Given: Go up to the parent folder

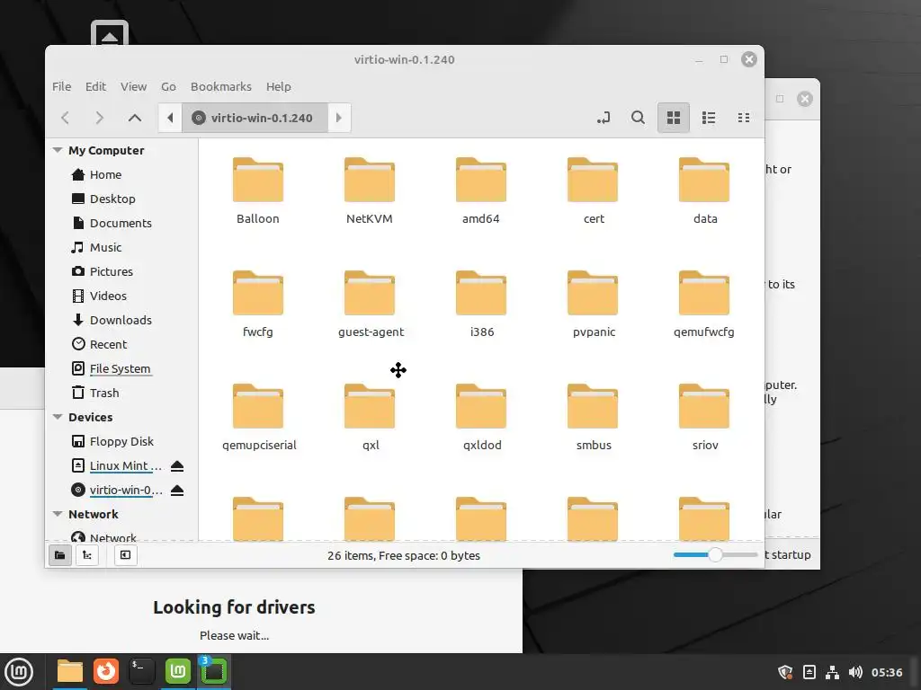Looking at the screenshot, I should pyautogui.click(x=135, y=118).
